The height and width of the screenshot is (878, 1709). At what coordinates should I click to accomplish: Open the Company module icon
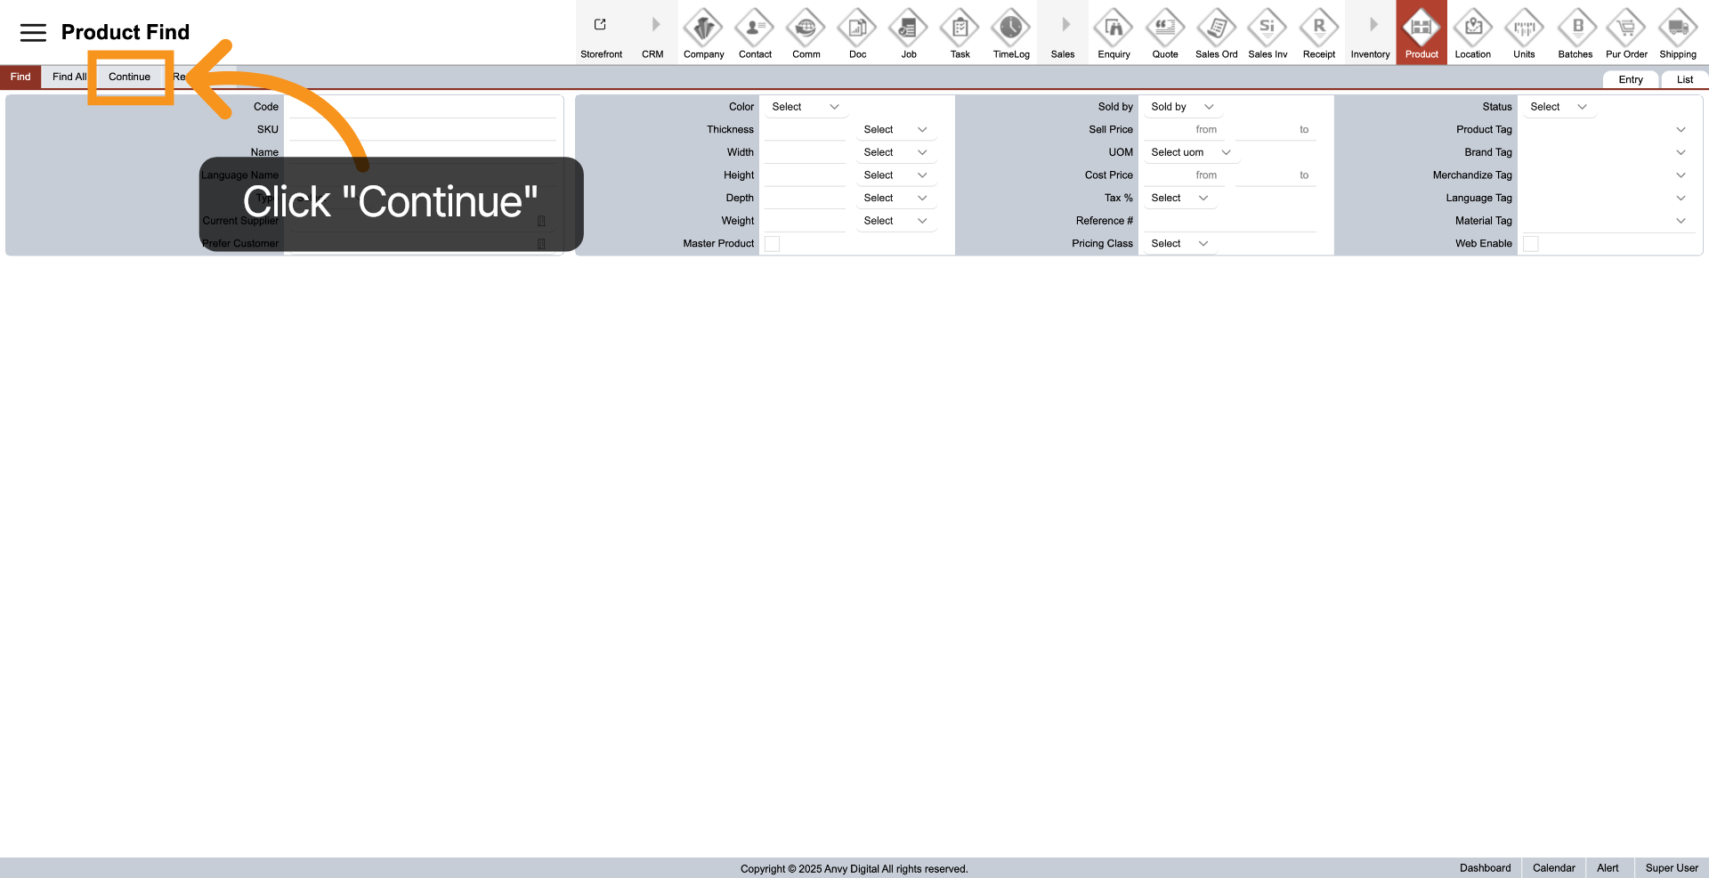coord(703,29)
